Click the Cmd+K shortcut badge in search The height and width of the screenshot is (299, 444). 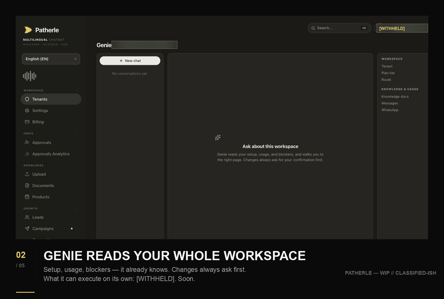364,28
